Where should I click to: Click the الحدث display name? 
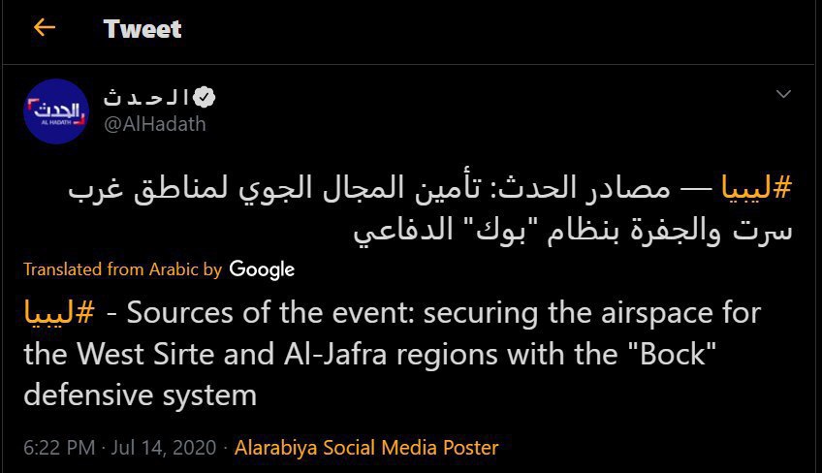tap(145, 97)
